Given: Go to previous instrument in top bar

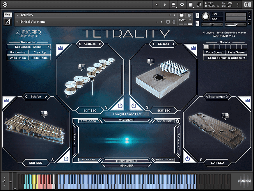Looking at the screenshot, I should click(157, 5).
